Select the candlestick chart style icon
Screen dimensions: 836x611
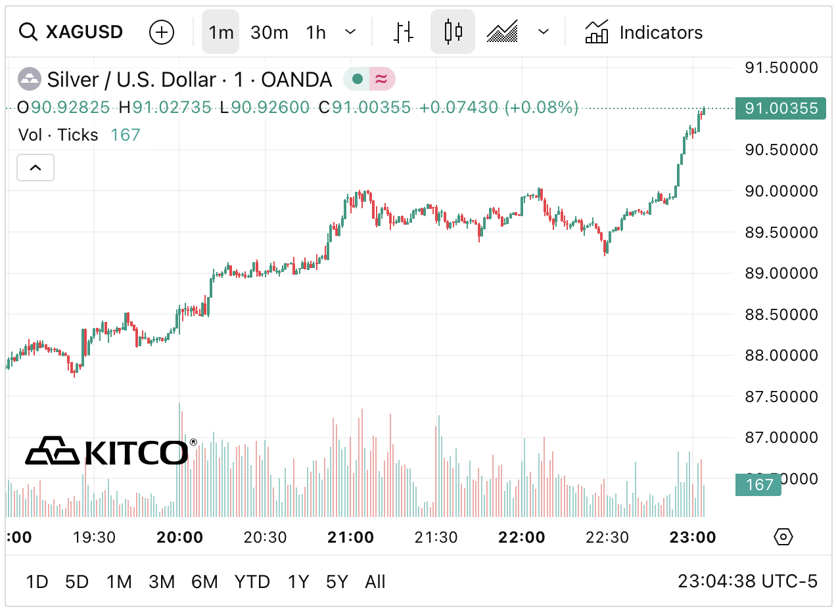point(452,31)
